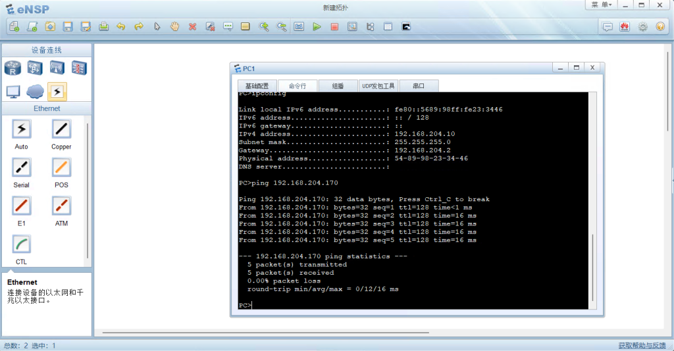Click the red X delete tool
674x351 pixels.
coord(192,27)
